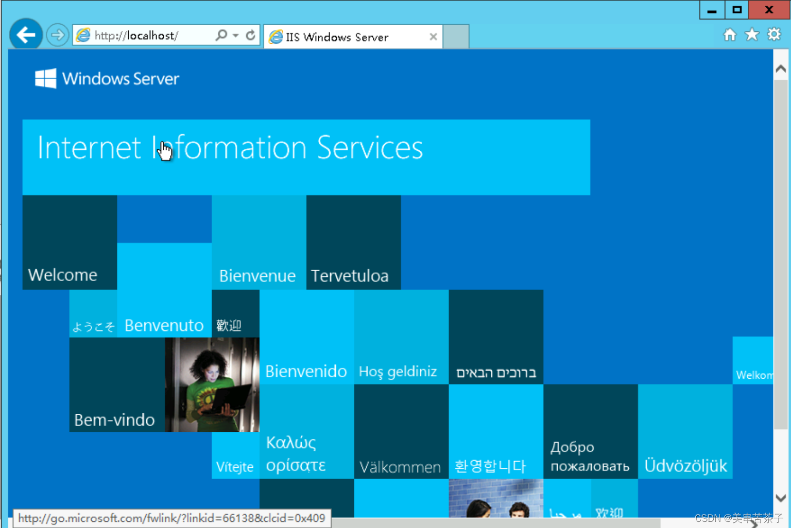Click the Welcome tile
The height and width of the screenshot is (528, 791).
[x=70, y=242]
